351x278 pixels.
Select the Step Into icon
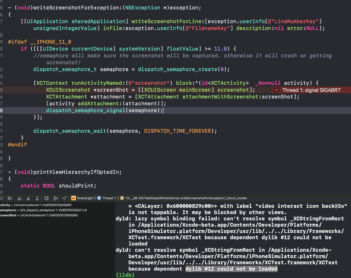(x=28, y=198)
